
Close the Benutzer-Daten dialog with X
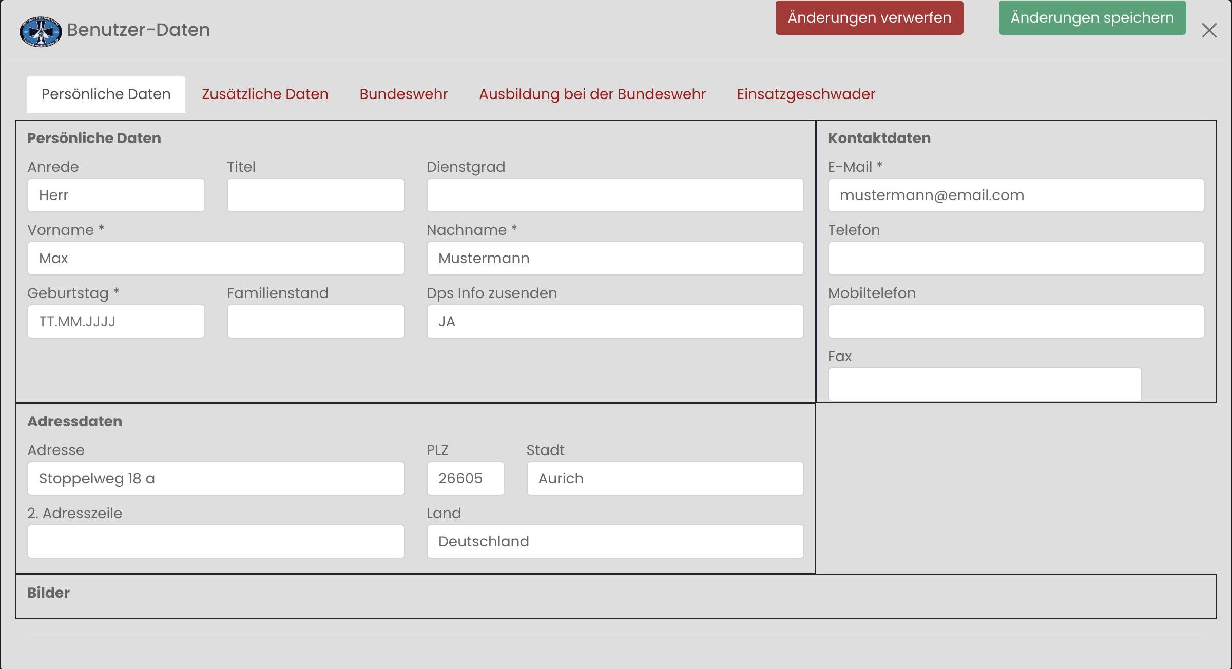coord(1209,30)
